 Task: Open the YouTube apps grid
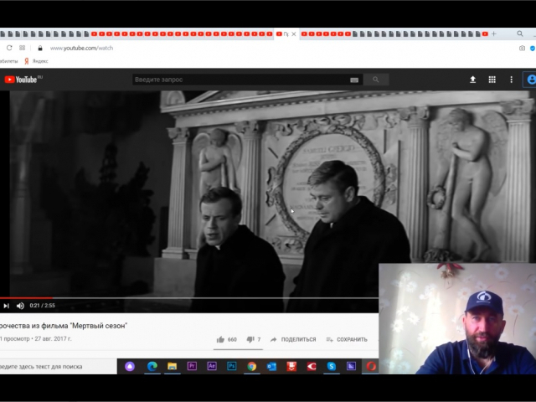coord(492,80)
